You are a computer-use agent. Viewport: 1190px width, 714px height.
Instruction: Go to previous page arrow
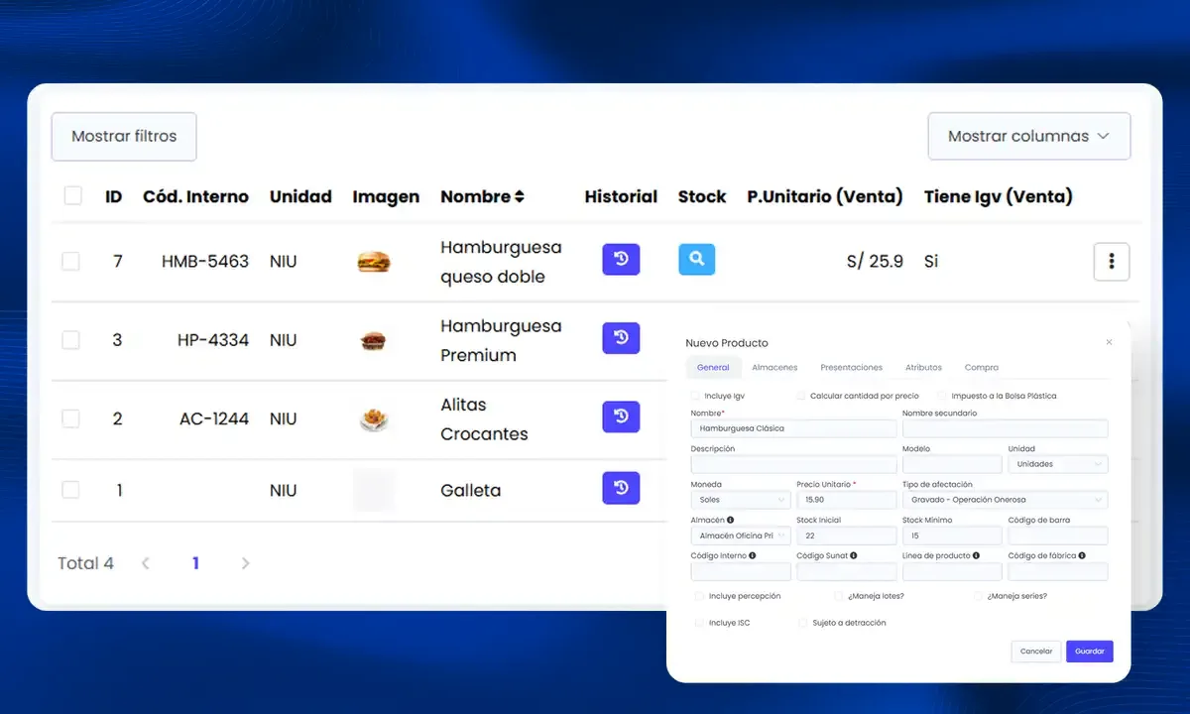click(x=146, y=563)
